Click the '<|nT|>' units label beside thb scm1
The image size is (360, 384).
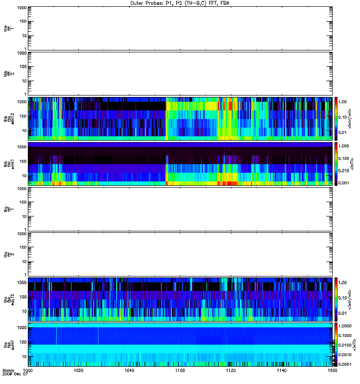(352, 164)
